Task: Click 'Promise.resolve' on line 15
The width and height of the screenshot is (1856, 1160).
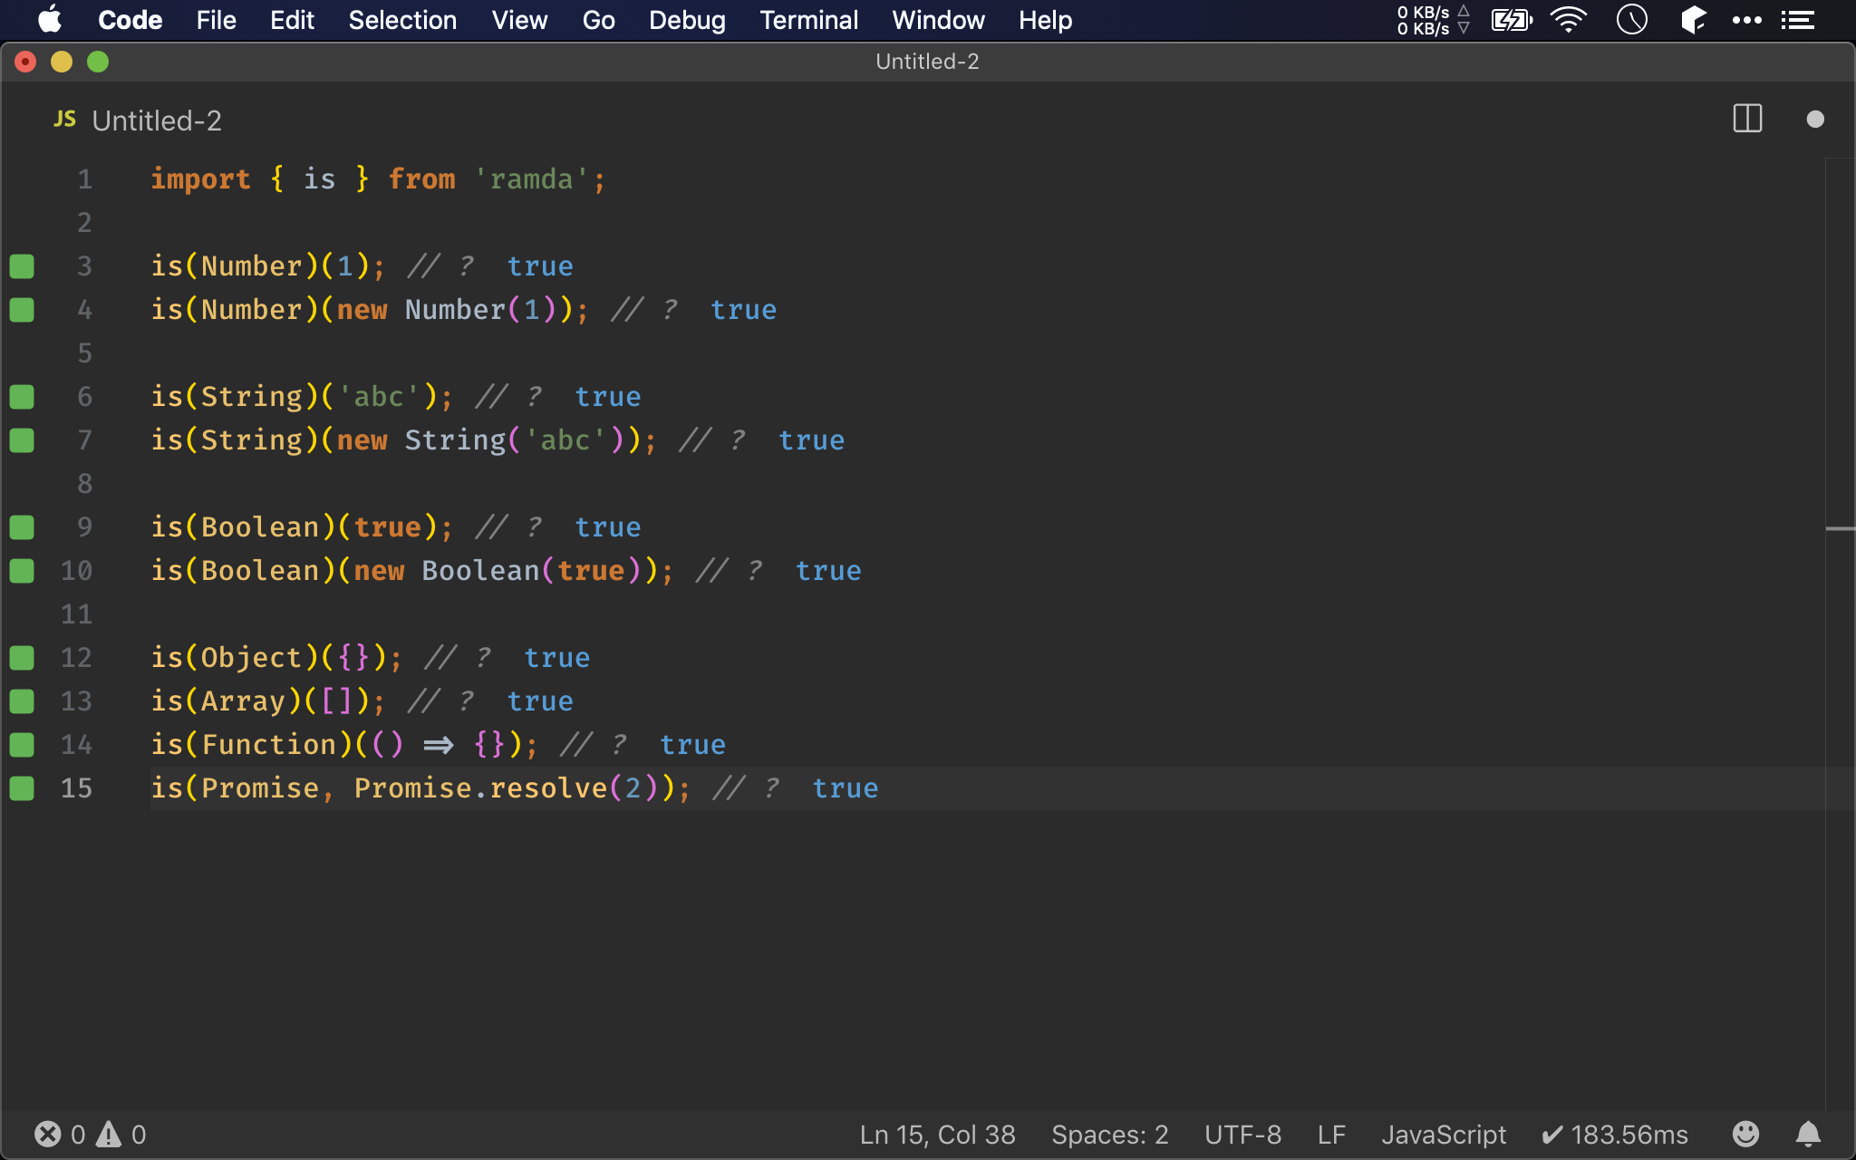Action: [480, 788]
